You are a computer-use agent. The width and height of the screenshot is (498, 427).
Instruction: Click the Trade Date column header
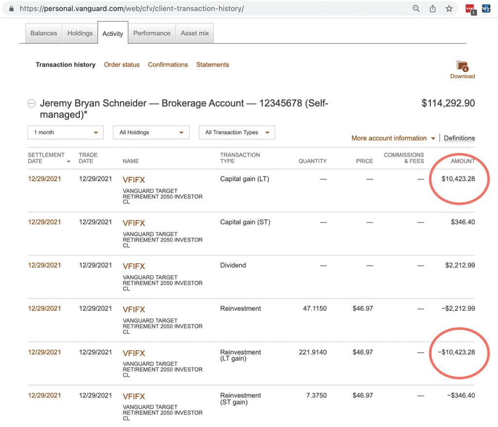click(88, 158)
